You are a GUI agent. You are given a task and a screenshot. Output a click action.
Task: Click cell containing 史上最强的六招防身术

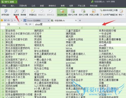[20, 66]
